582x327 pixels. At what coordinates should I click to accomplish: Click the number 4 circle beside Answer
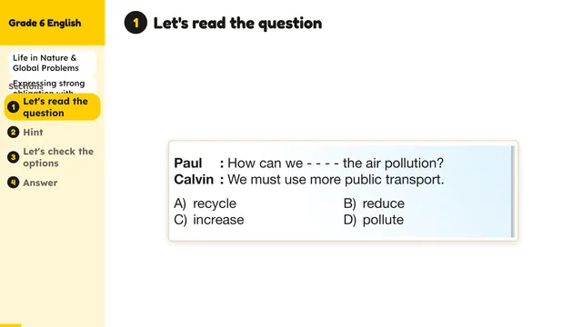click(x=14, y=183)
